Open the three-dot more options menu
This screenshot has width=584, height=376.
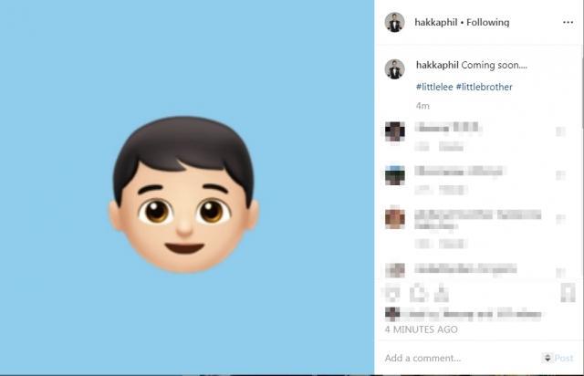coord(568,22)
